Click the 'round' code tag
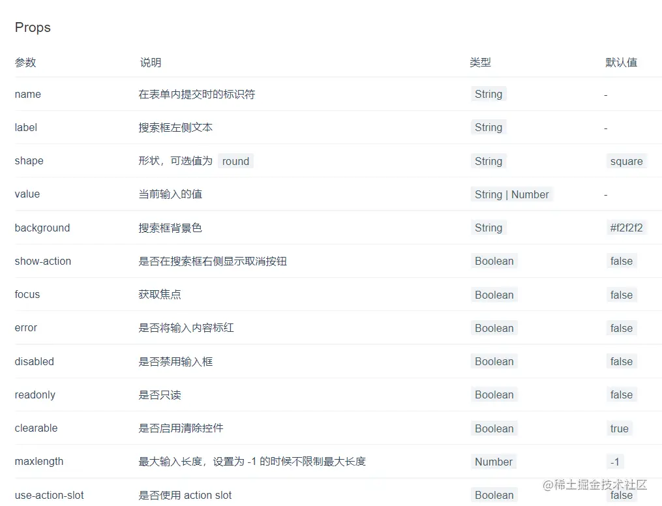The image size is (662, 506). (x=235, y=161)
